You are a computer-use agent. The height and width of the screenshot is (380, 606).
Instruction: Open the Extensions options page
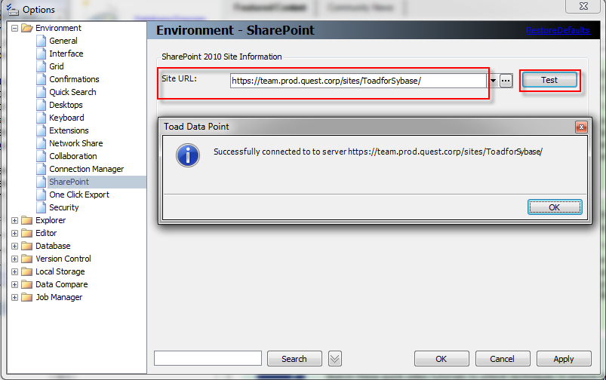(69, 130)
